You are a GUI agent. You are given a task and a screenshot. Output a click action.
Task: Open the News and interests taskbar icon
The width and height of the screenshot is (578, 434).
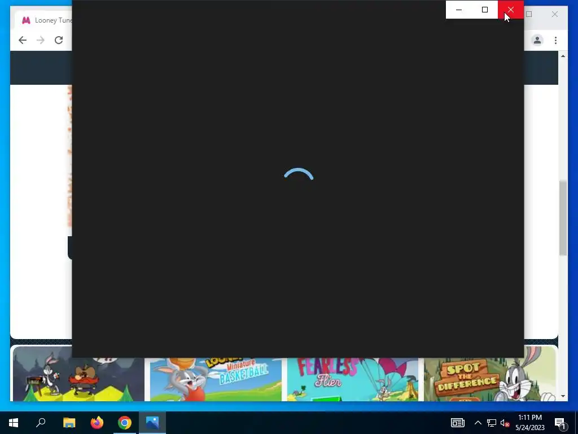click(457, 423)
